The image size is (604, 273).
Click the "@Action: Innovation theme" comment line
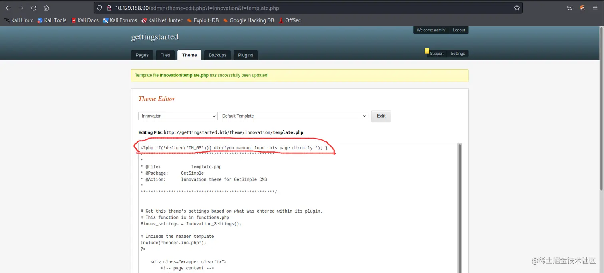pyautogui.click(x=204, y=180)
